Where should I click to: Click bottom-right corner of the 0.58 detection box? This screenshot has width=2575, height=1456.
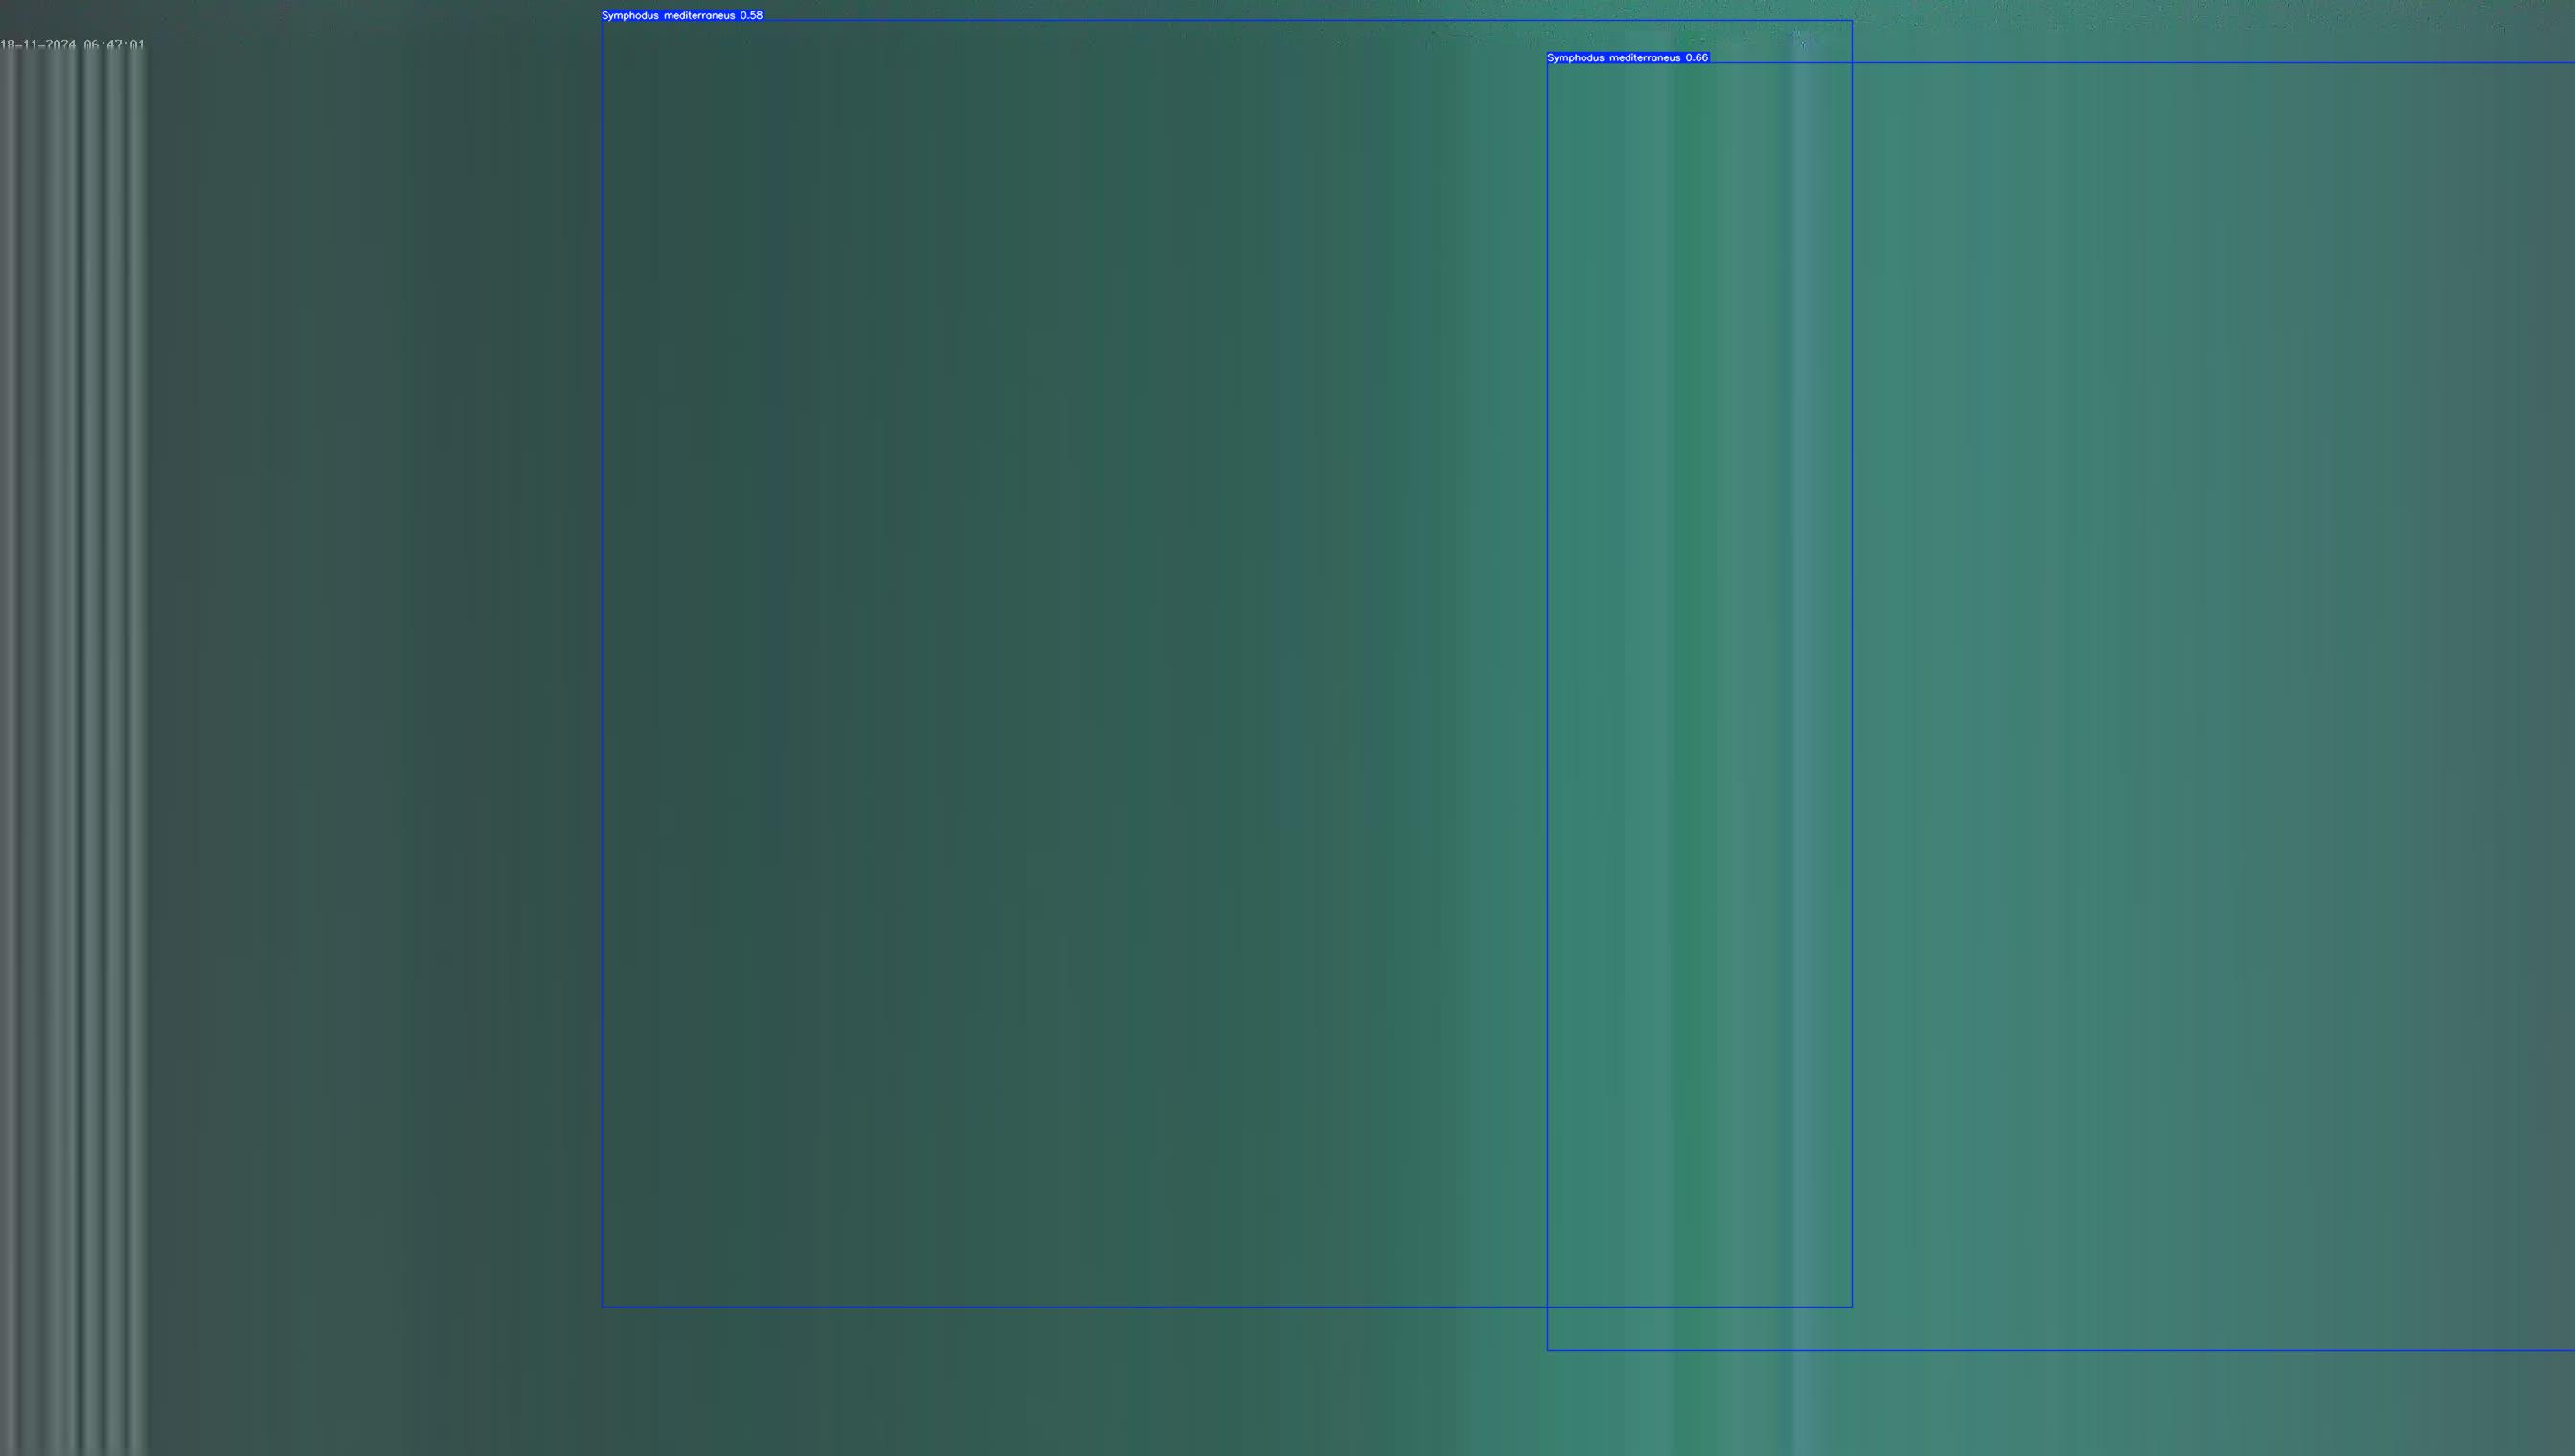tap(1852, 1306)
